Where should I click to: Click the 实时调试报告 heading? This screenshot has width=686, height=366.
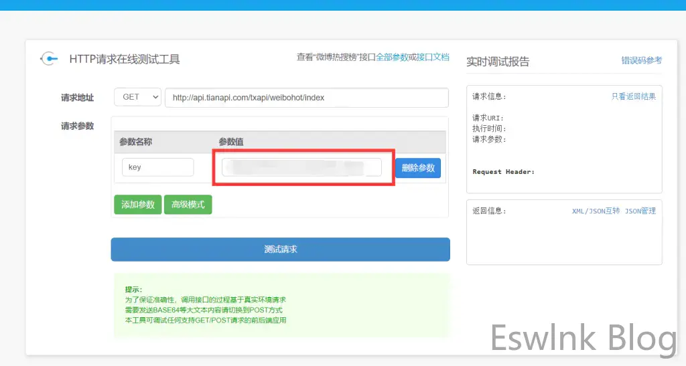tap(498, 62)
